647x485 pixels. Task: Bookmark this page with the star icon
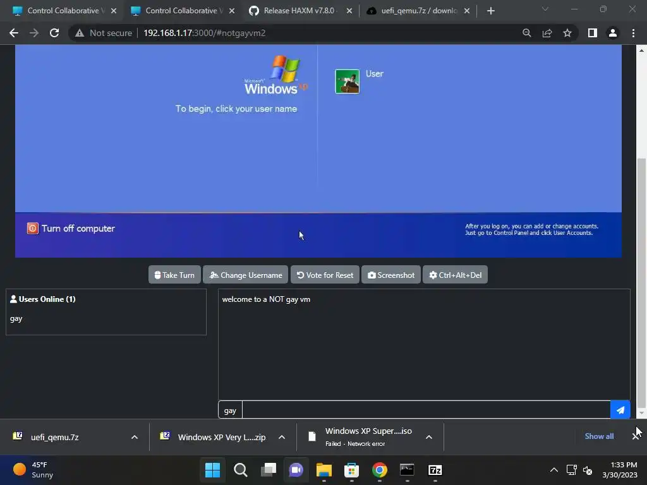point(567,33)
